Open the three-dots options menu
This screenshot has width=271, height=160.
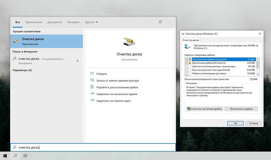pyautogui.click(x=169, y=22)
